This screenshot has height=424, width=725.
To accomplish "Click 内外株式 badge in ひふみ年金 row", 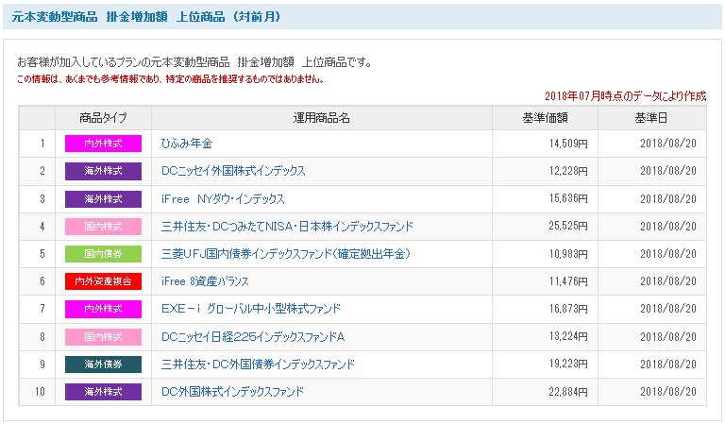I will tap(103, 144).
